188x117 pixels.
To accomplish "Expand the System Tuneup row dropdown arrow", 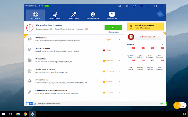I will (119, 82).
